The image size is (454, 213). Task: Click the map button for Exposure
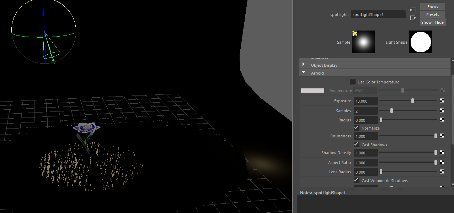click(x=442, y=101)
